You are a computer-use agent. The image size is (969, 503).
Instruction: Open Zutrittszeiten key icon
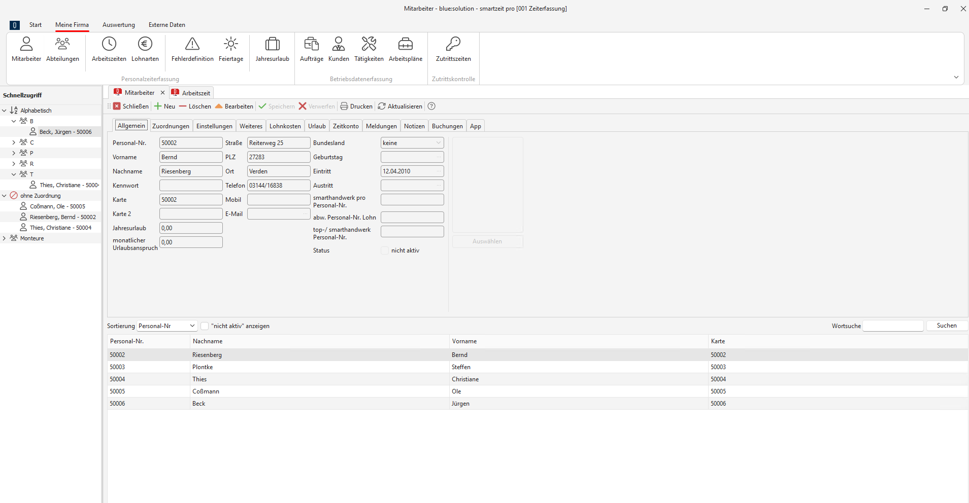pos(453,50)
